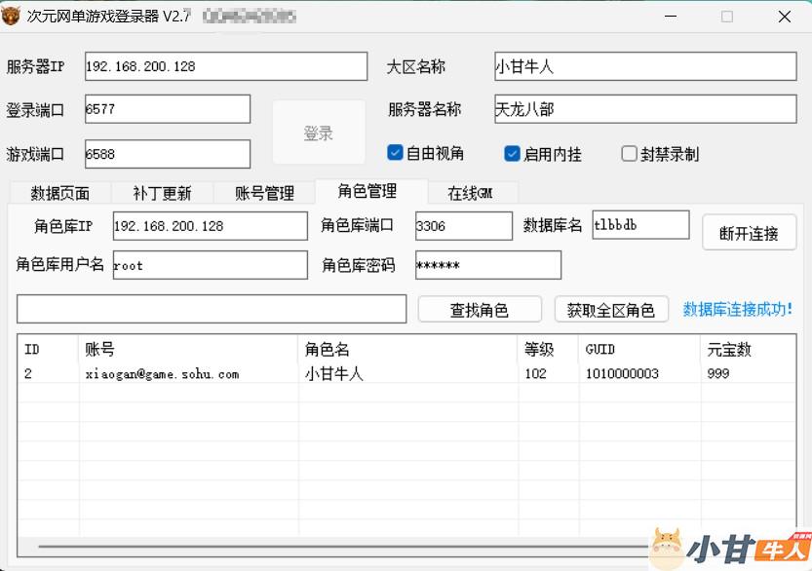The image size is (812, 571).
Task: Click GUID value 1010000003
Action: pos(622,373)
